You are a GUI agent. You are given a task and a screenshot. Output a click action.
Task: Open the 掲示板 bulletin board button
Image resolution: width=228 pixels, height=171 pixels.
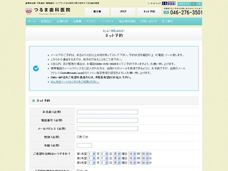tap(97, 11)
